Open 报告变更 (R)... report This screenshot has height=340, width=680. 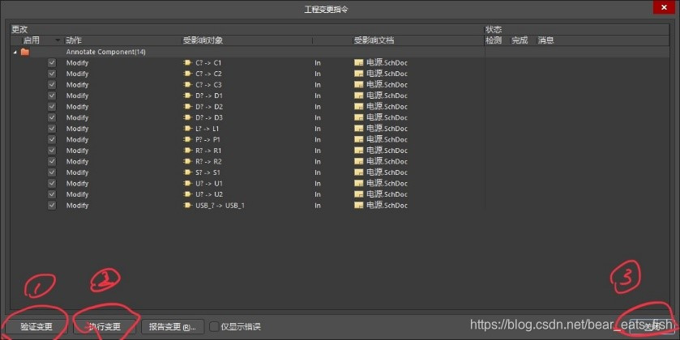click(x=173, y=327)
